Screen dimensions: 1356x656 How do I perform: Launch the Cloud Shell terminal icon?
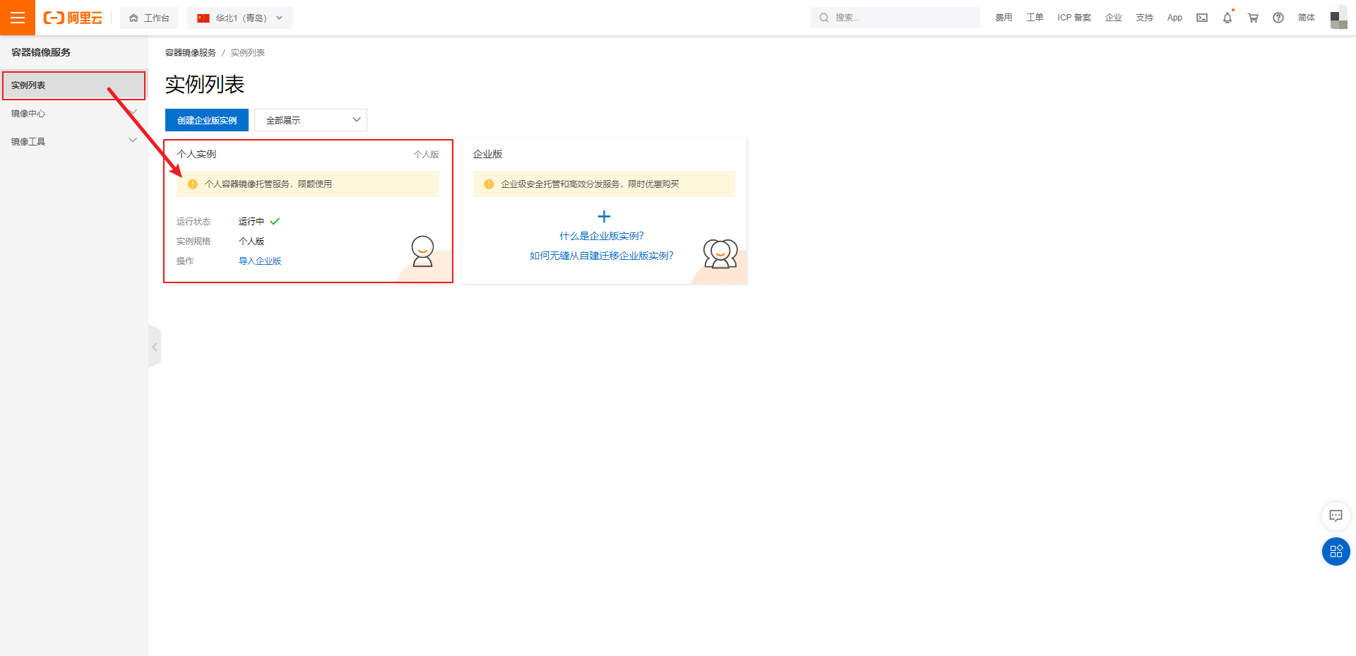point(1202,18)
